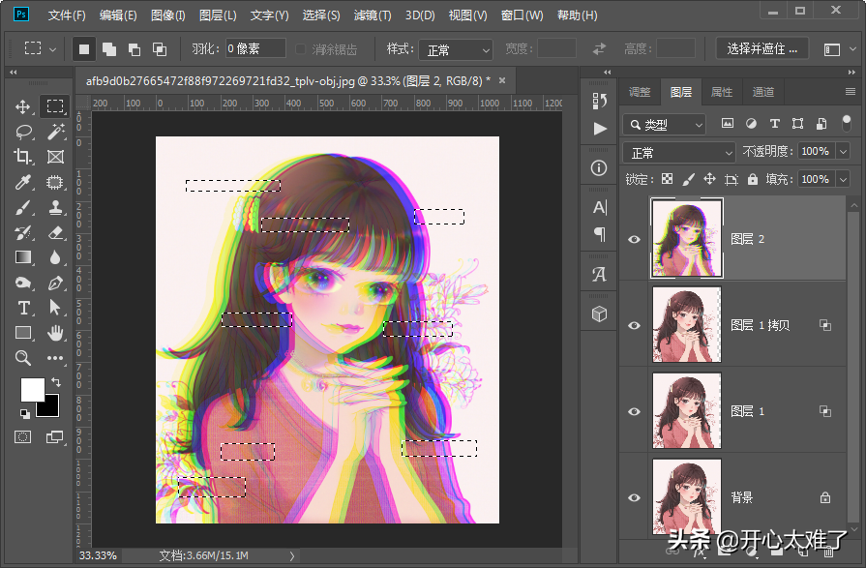This screenshot has width=866, height=568.
Task: Hide the 图层 1 拷贝 layer
Action: click(635, 325)
